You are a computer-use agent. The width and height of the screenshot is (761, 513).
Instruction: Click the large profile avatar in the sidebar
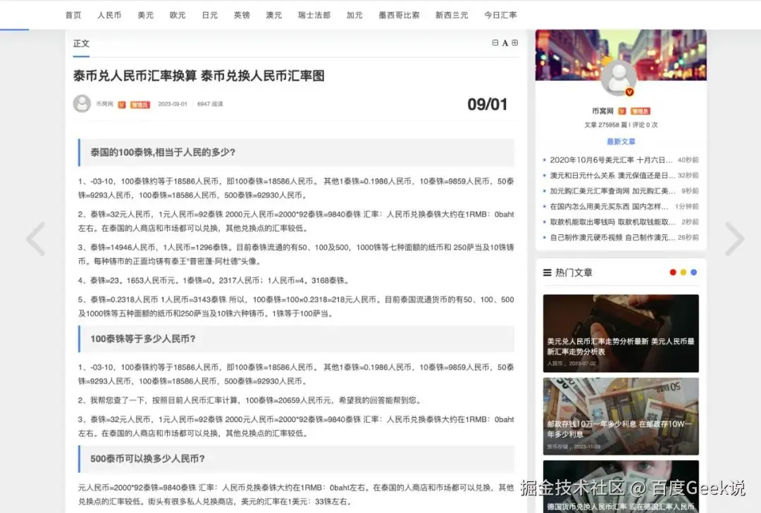point(619,77)
